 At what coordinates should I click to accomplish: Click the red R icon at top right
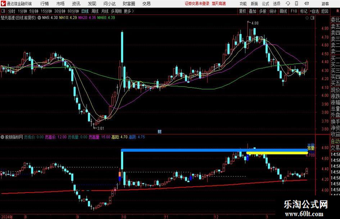coord(337,11)
